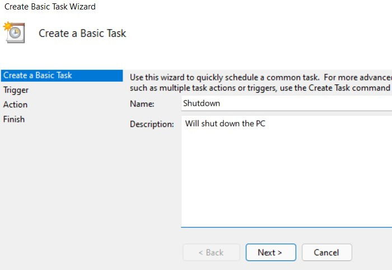The width and height of the screenshot is (392, 270).
Task: Click the clock task wizard icon
Action: pos(14,32)
